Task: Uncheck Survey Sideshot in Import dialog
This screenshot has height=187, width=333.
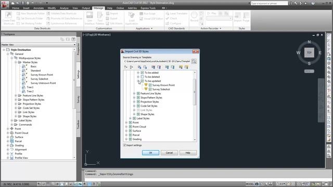Action: click(150, 89)
